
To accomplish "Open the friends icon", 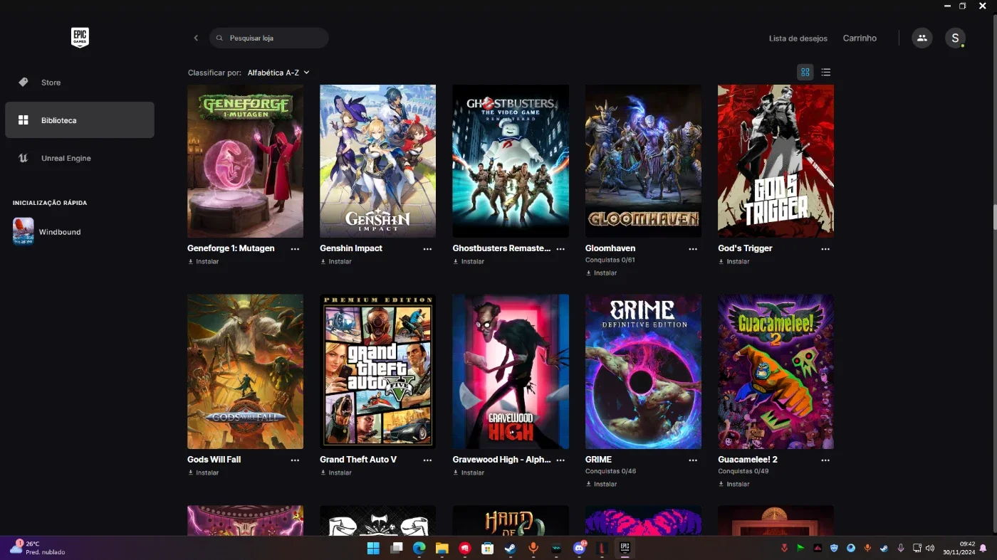I will 922,38.
